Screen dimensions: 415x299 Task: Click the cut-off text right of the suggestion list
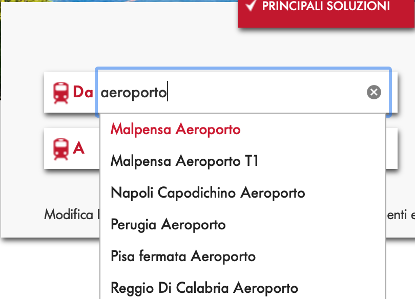pyautogui.click(x=401, y=214)
